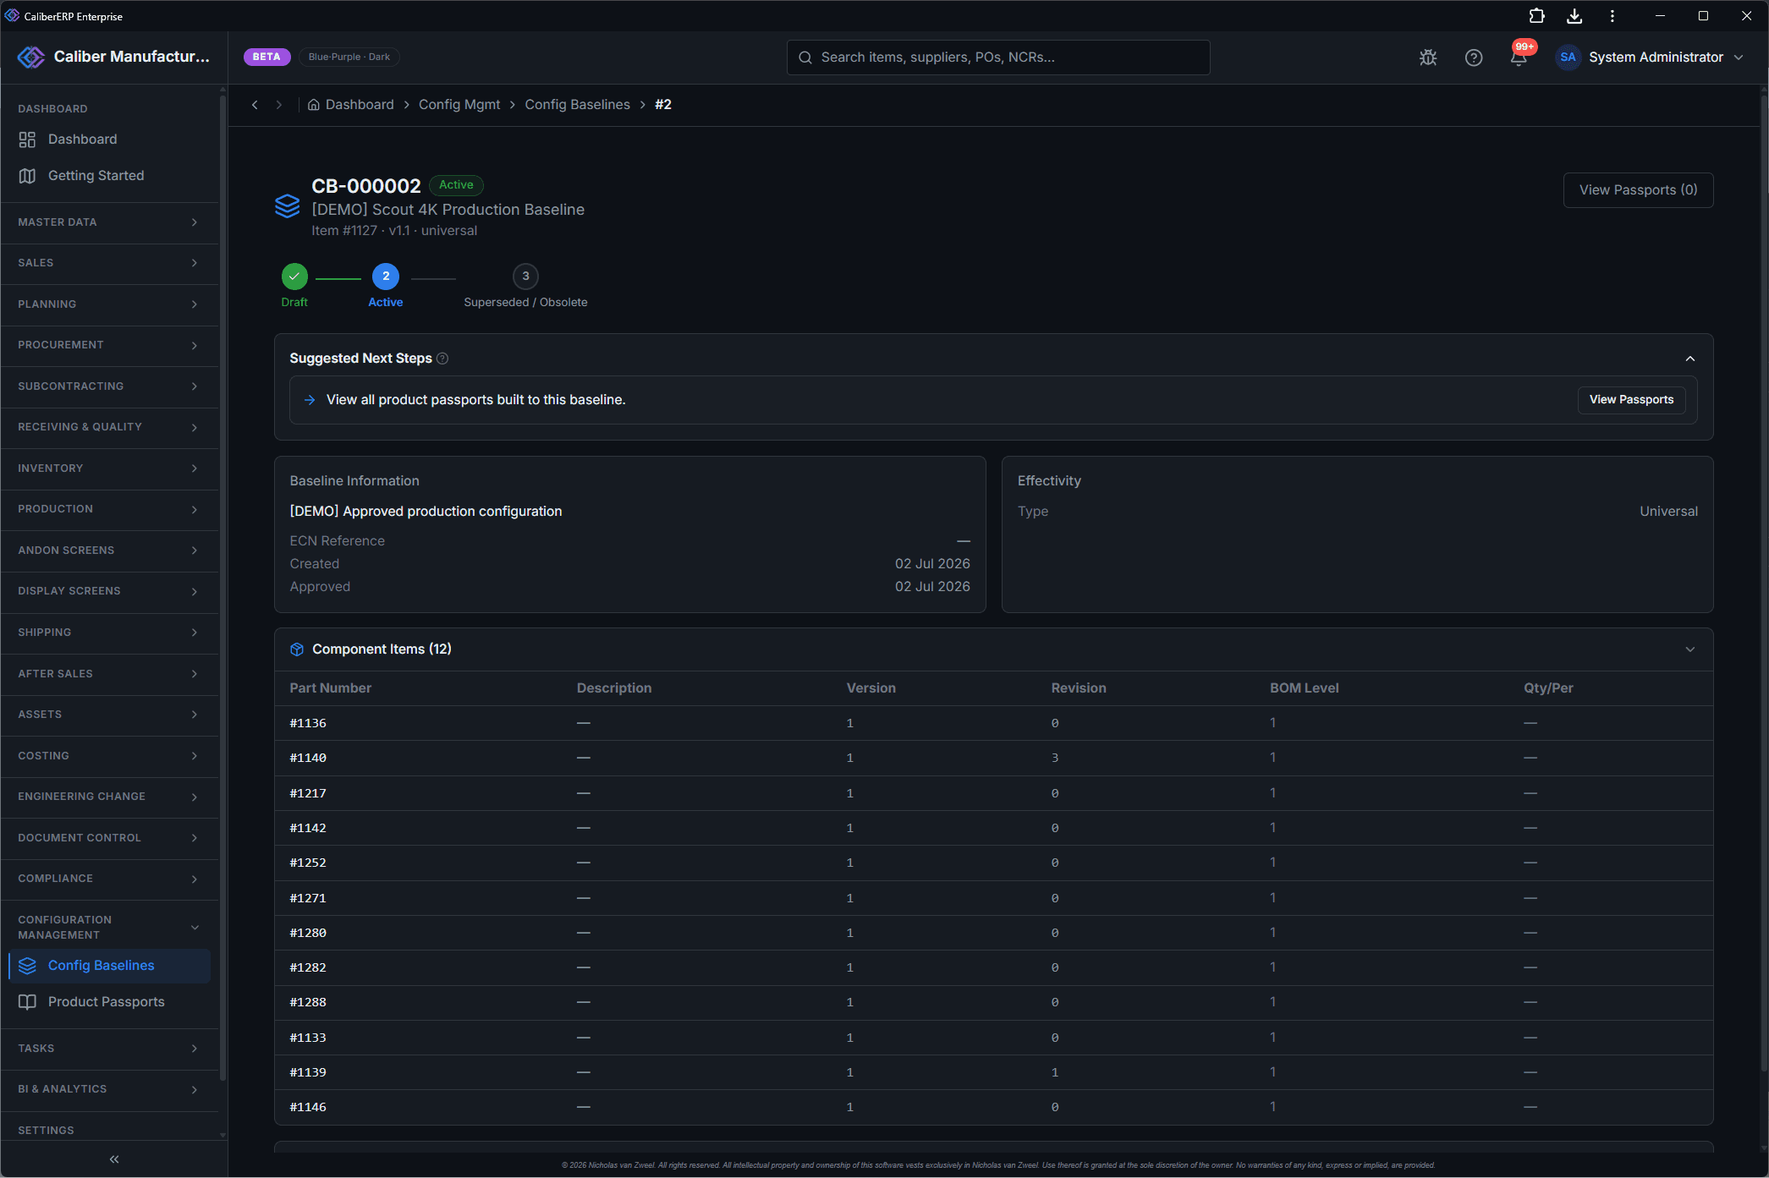
Task: Expand the Engineering Change section
Action: [109, 797]
